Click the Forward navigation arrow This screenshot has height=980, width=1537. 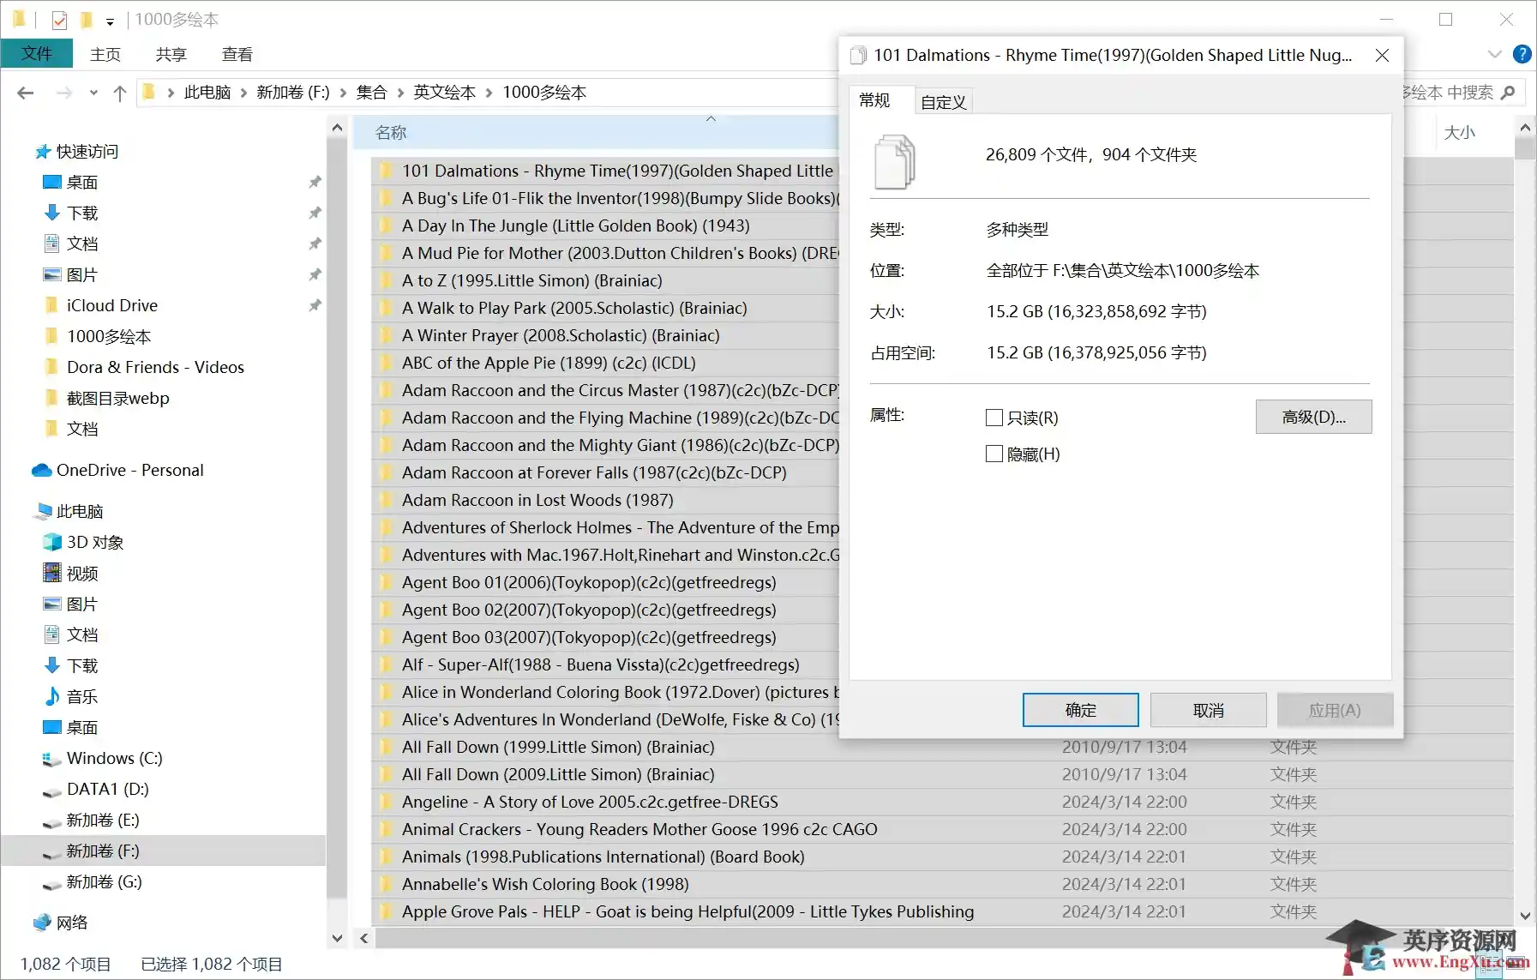click(x=64, y=93)
